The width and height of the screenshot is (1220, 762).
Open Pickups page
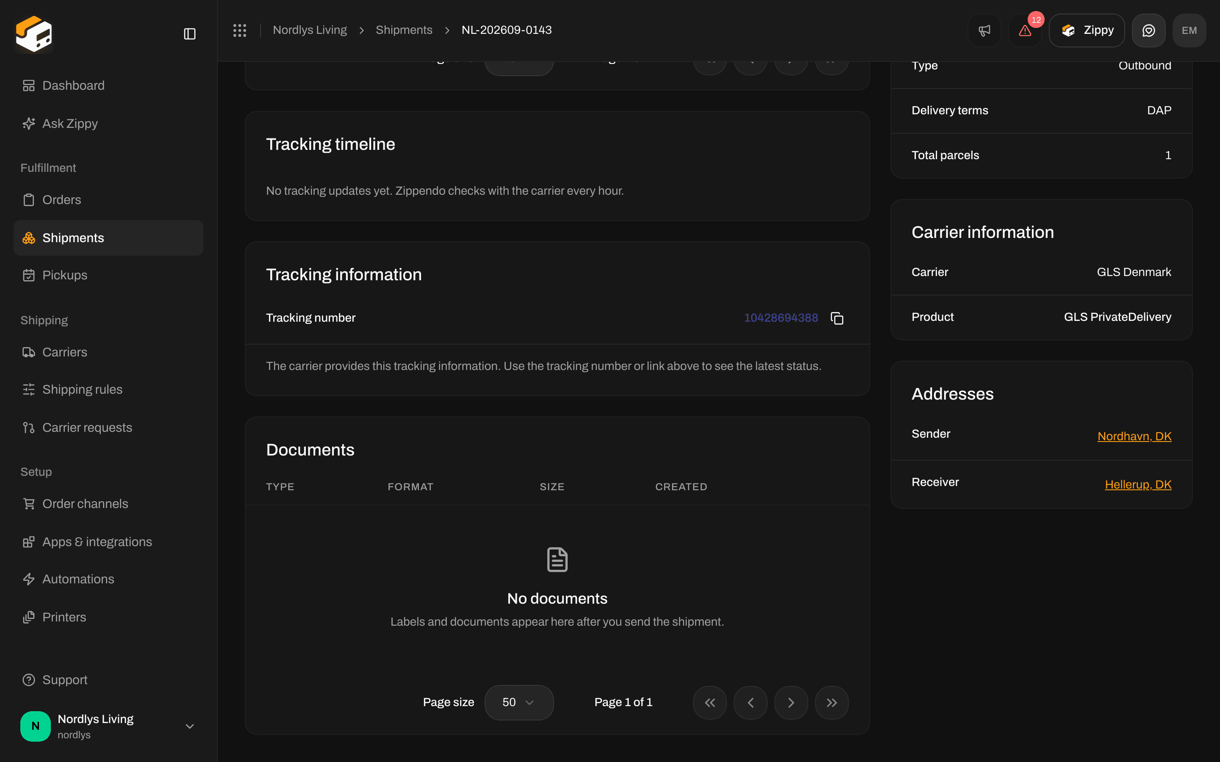(x=108, y=275)
